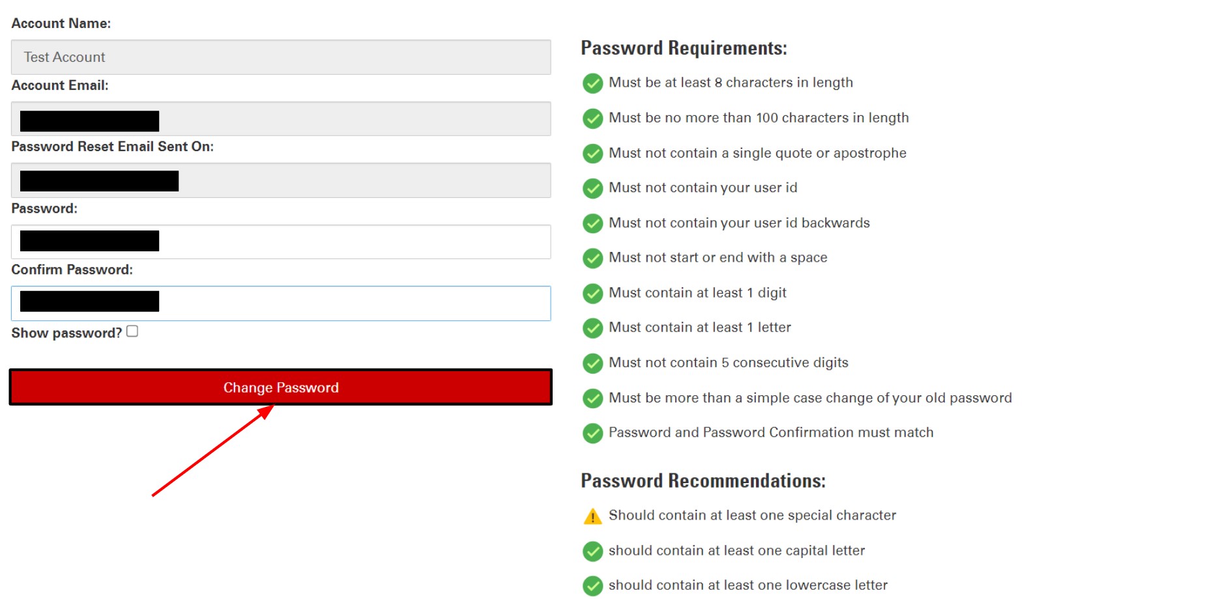The image size is (1220, 599).
Task: Click check icon for simple case change rule
Action: pos(592,398)
